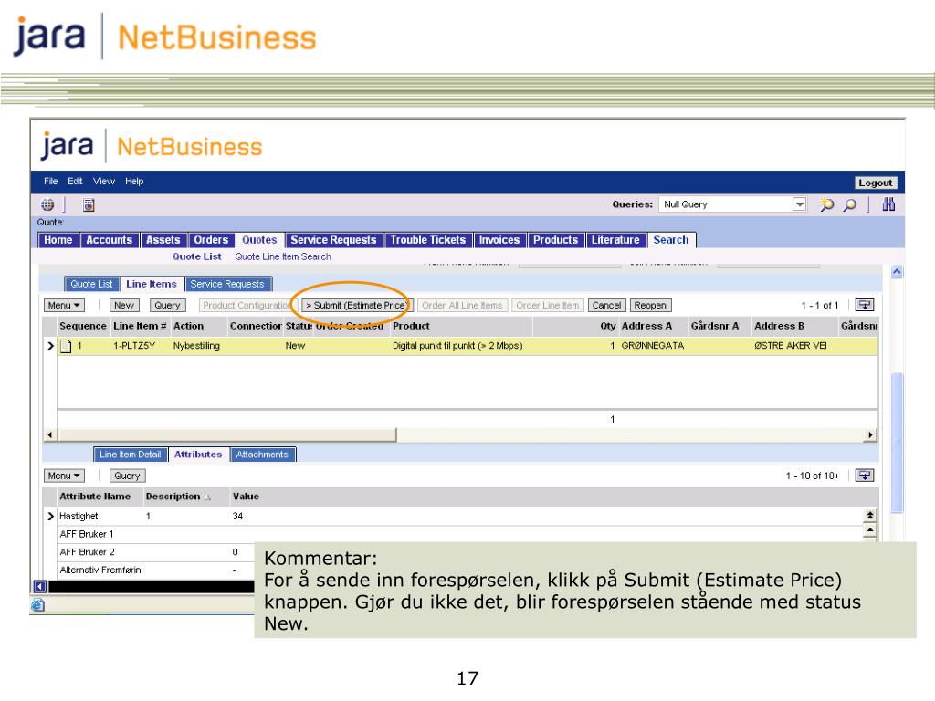Screen dimensions: 935x701
Task: Click the blue back arrow icon at bottom left
Action: coord(40,587)
